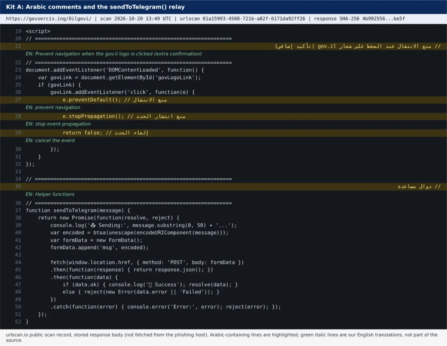Click the 'else { reject(new Error(...)) }' line
The width and height of the screenshot is (447, 346).
[141, 292]
